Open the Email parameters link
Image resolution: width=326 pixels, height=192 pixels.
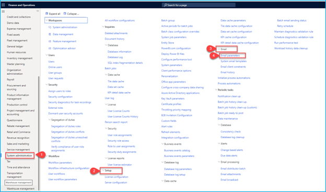pos(230,55)
